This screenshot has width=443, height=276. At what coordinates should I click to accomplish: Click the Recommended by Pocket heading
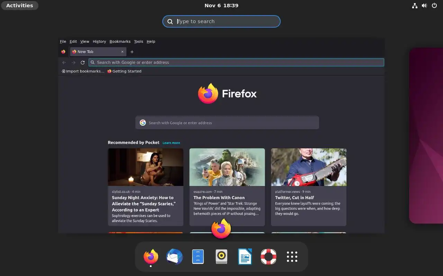tap(134, 142)
